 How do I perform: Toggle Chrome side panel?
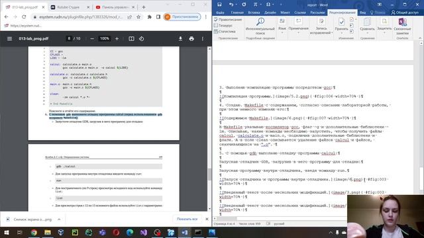tap(158, 17)
